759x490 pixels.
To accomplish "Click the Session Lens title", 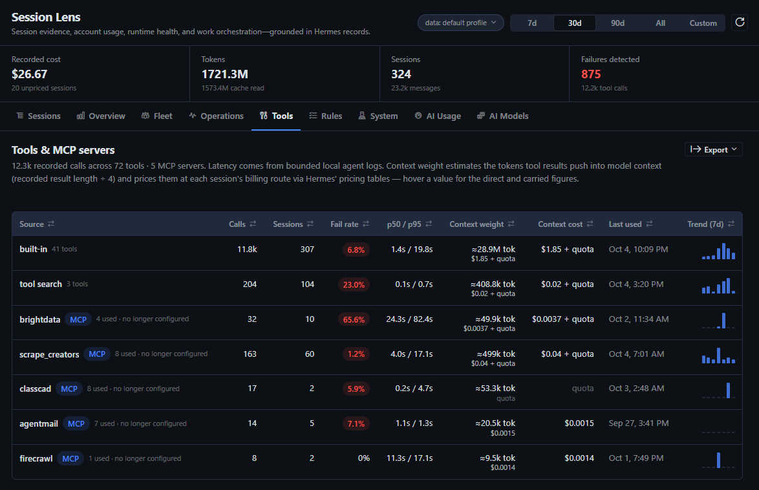I will click(46, 17).
